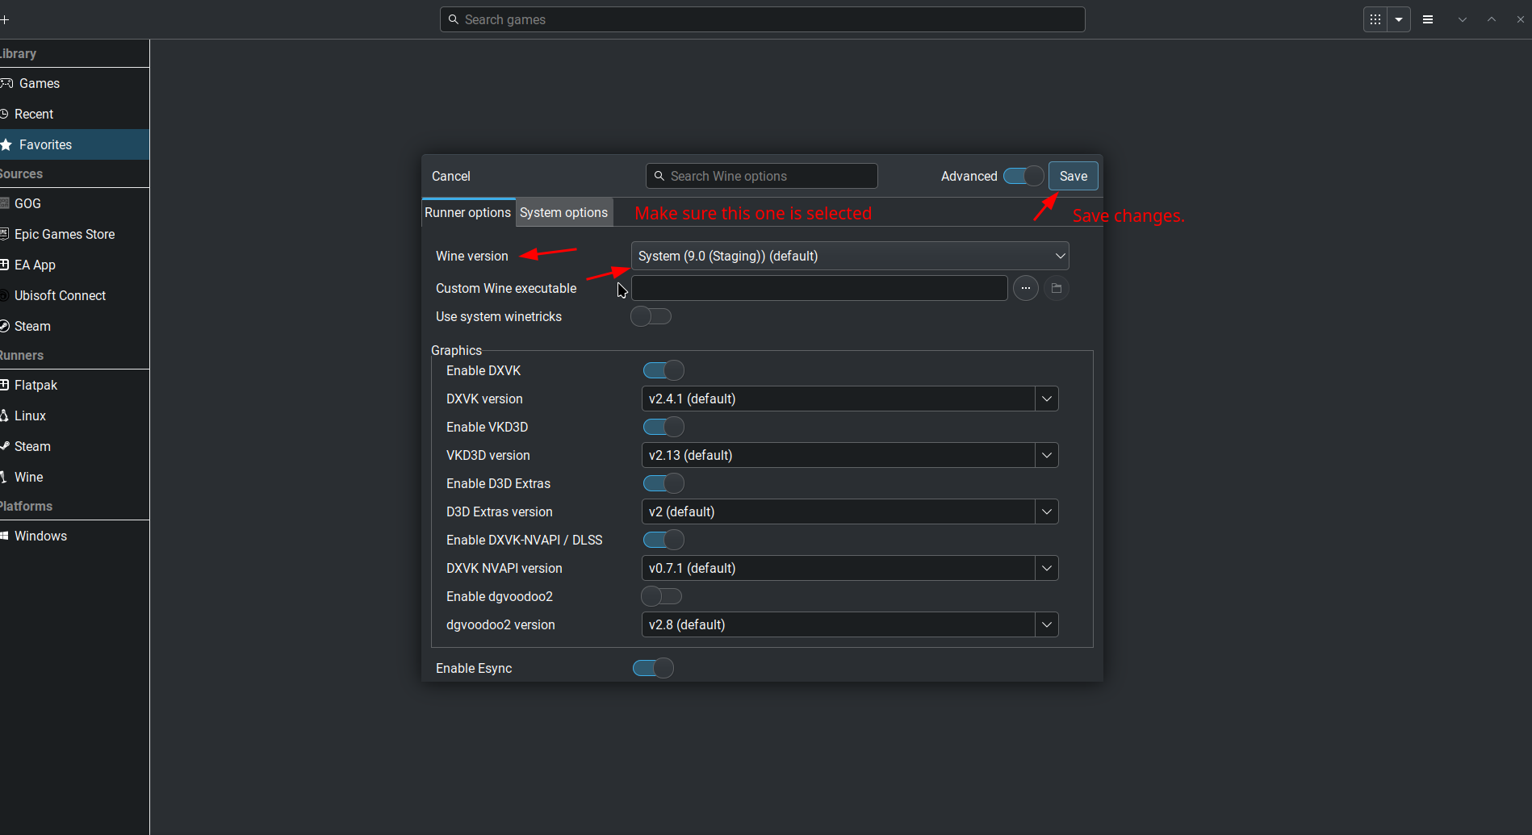Select the GOG source in sidebar

(27, 203)
